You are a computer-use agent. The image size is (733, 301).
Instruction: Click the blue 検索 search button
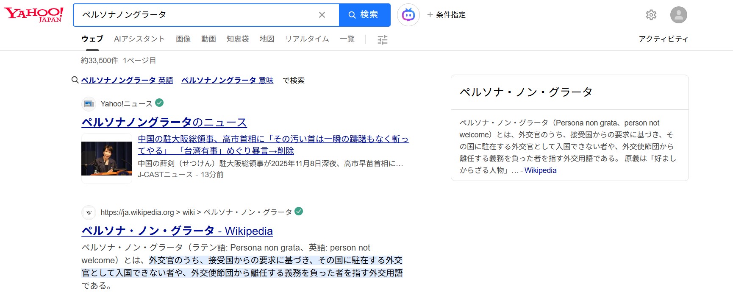tap(364, 15)
